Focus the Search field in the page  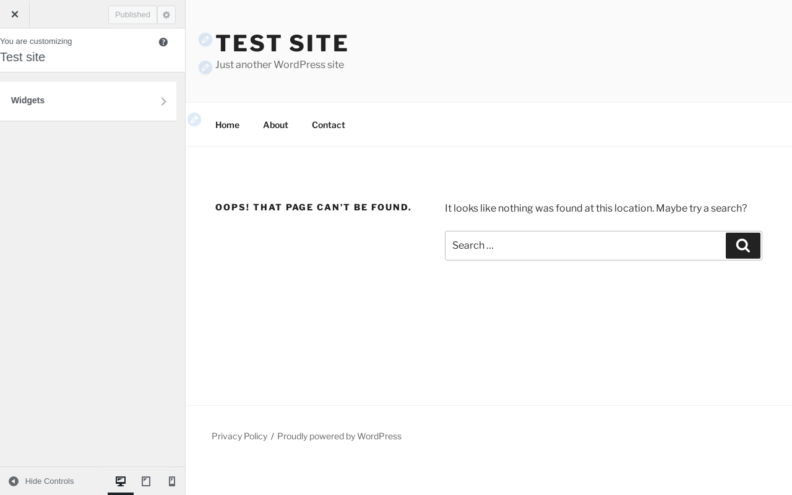tap(585, 246)
